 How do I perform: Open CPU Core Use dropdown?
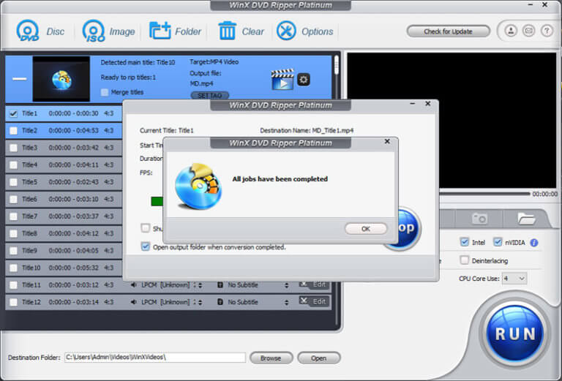(x=514, y=279)
